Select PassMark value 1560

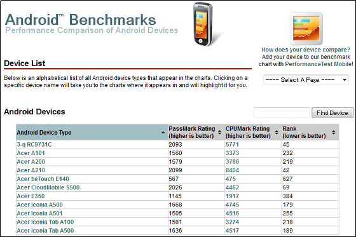175,153
